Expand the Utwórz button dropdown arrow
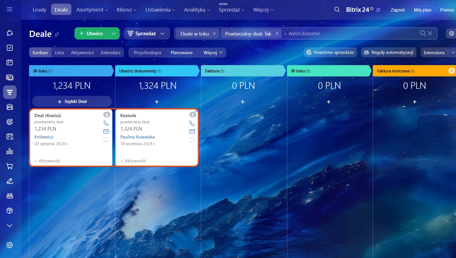The image size is (456, 258). pos(113,34)
